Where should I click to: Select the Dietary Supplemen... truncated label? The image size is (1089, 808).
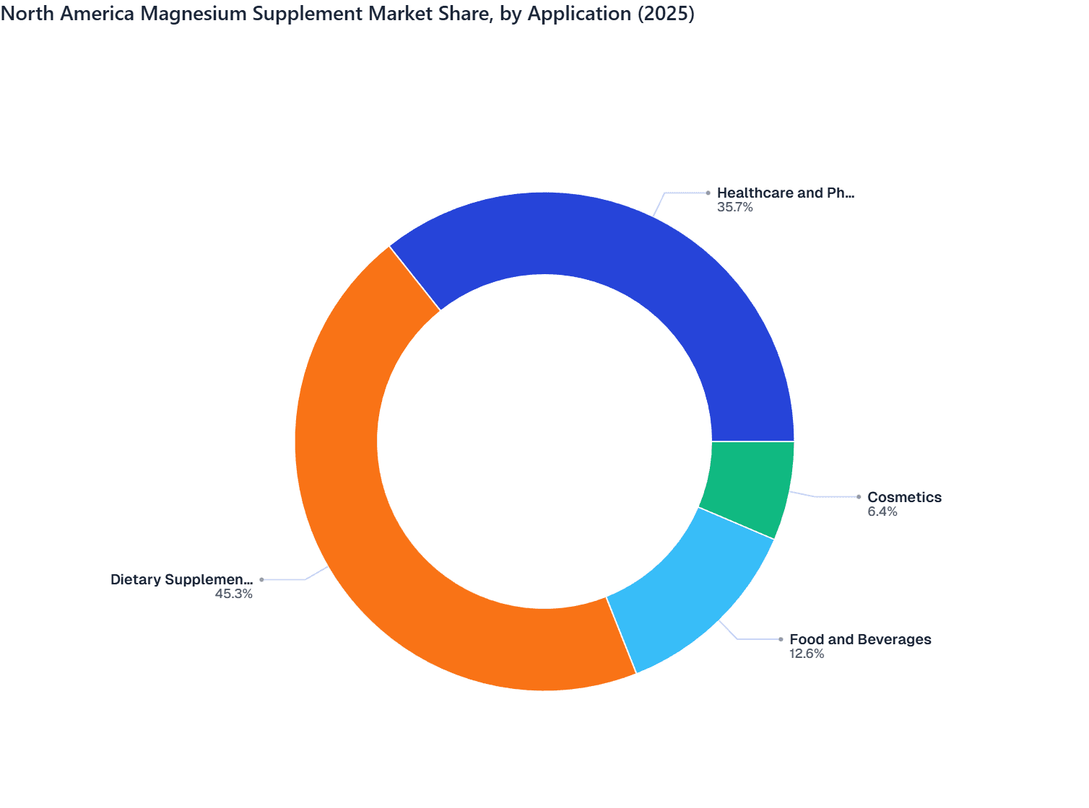point(181,579)
